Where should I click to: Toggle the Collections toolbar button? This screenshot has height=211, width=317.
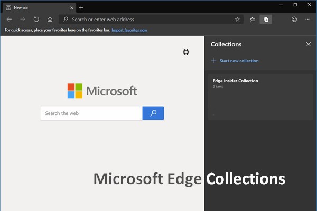(266, 20)
